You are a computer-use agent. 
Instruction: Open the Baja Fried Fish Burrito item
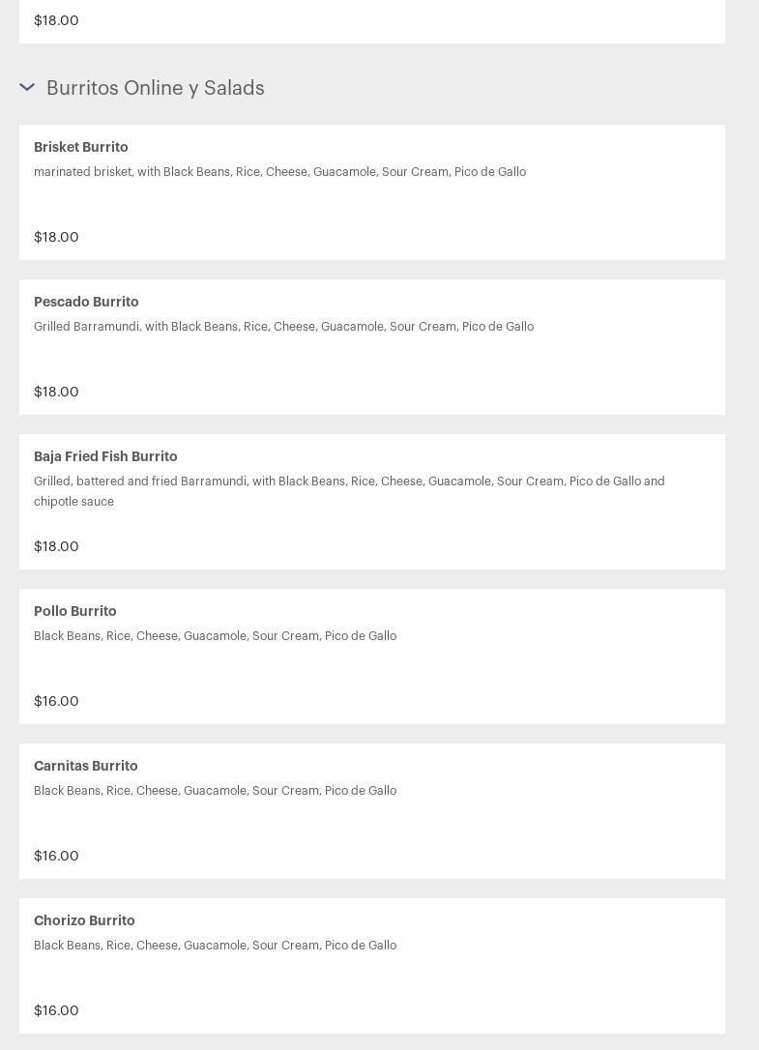(372, 502)
